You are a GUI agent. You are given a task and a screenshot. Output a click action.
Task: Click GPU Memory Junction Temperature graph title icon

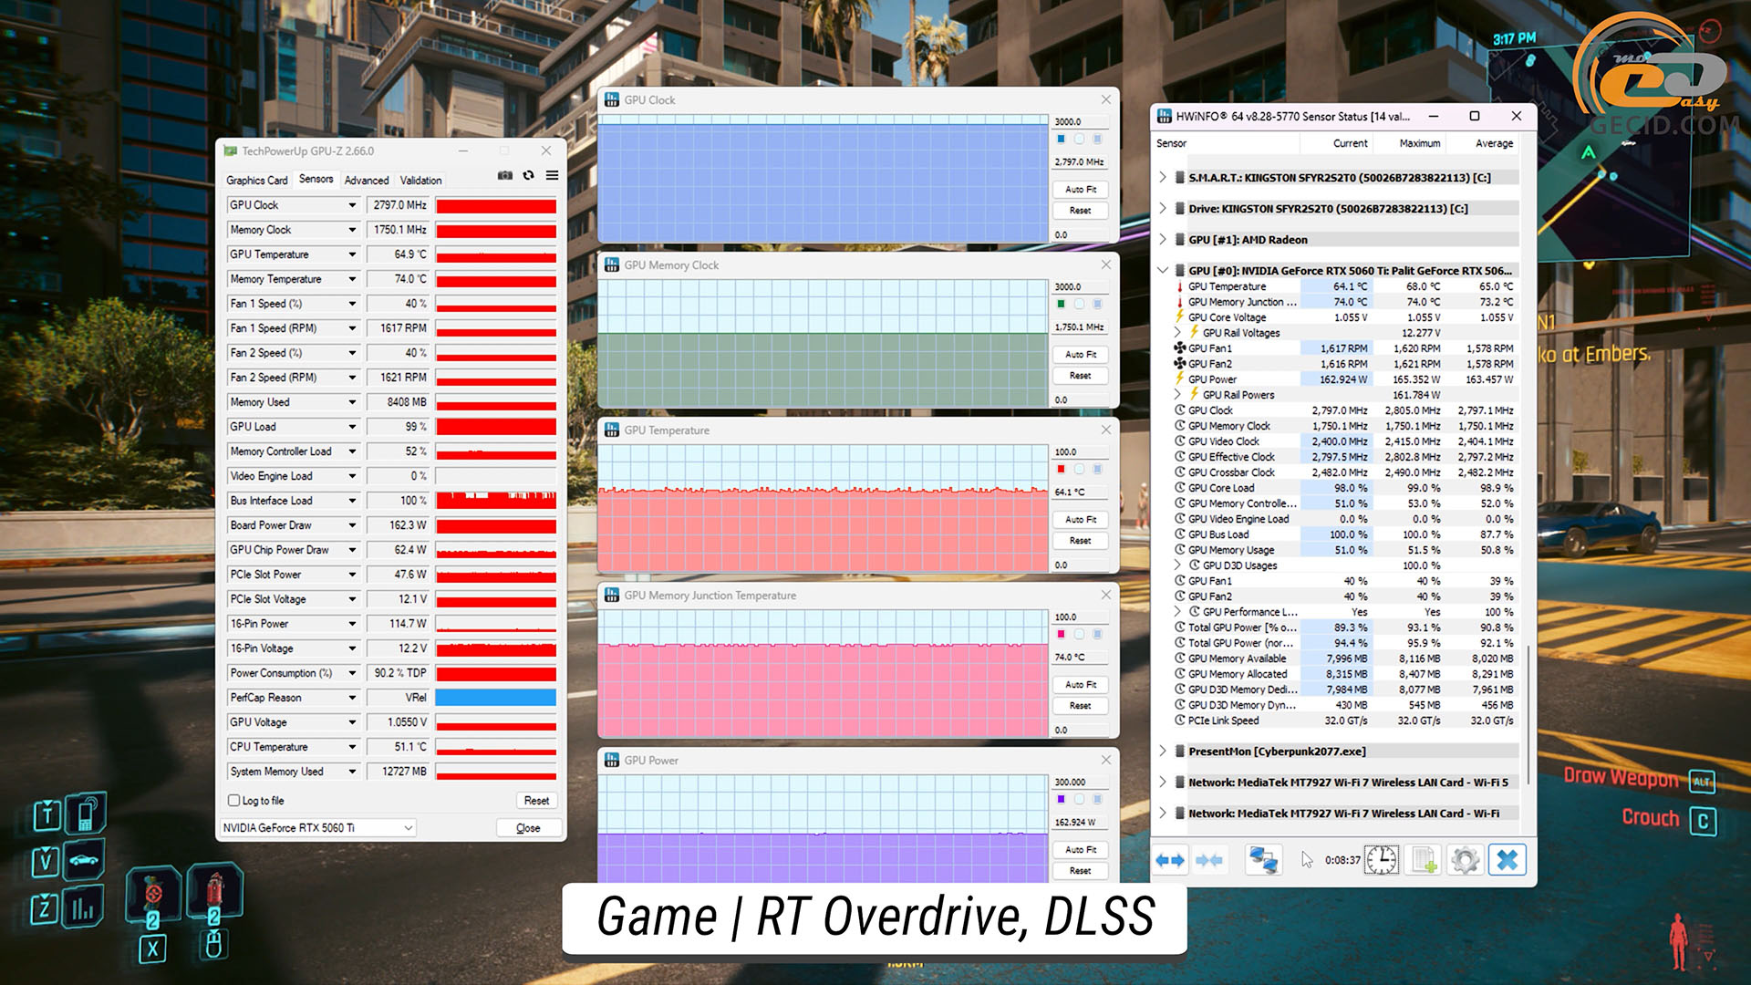(612, 595)
